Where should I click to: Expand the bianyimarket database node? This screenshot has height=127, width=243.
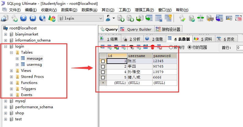(5, 34)
